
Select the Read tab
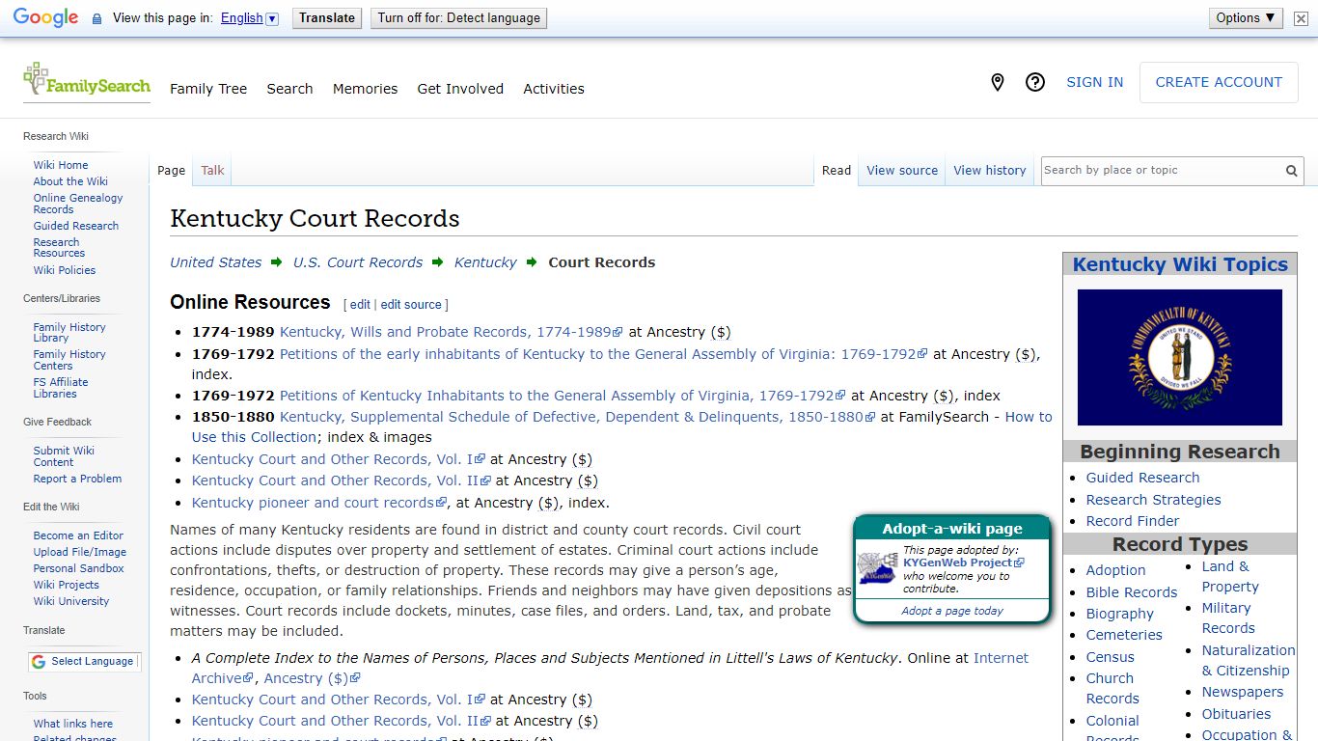click(x=837, y=170)
